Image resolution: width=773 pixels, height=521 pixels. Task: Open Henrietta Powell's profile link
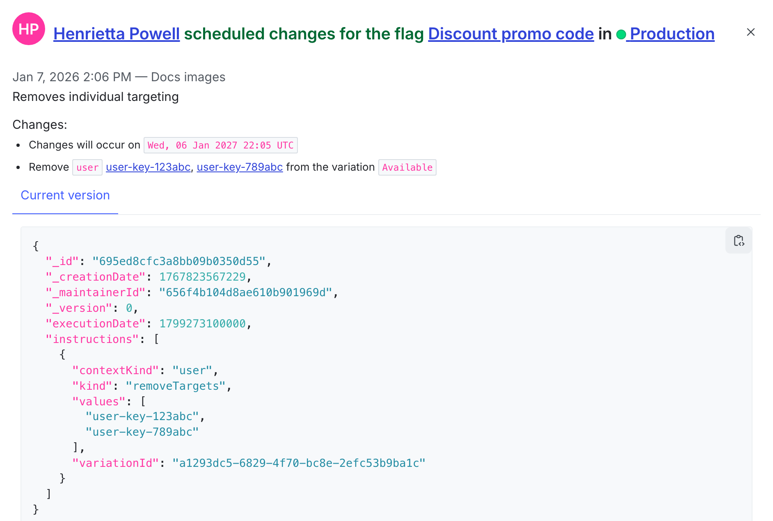point(117,34)
